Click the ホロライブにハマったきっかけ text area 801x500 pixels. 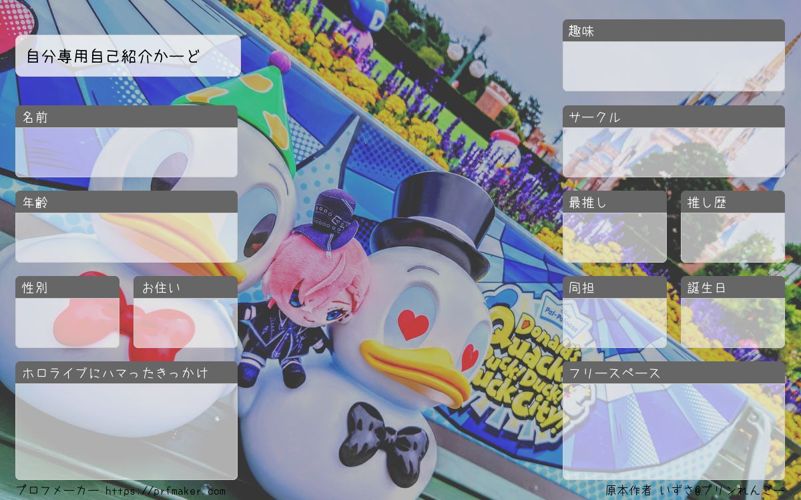point(126,431)
